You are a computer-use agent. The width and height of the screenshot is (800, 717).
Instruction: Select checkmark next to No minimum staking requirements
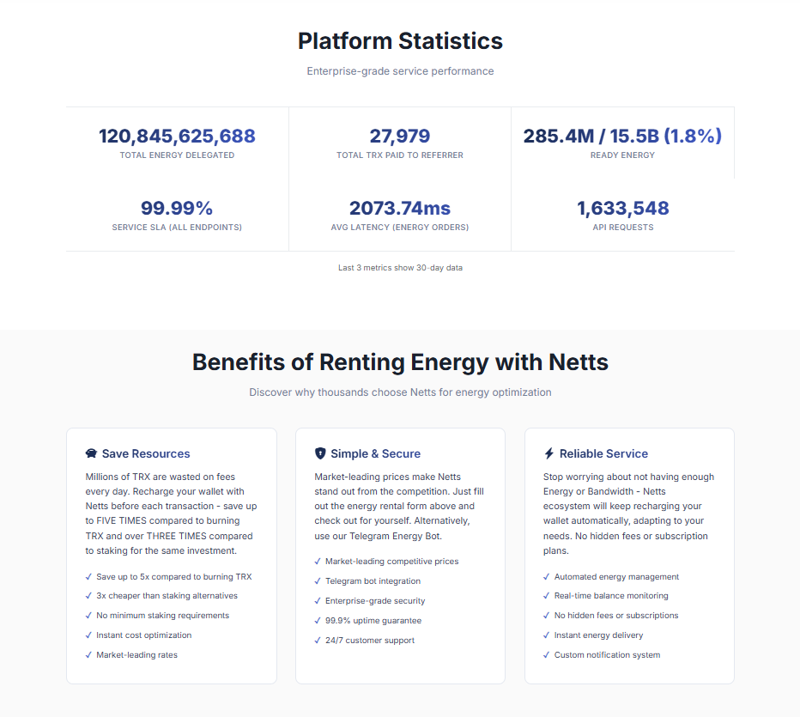pos(88,616)
